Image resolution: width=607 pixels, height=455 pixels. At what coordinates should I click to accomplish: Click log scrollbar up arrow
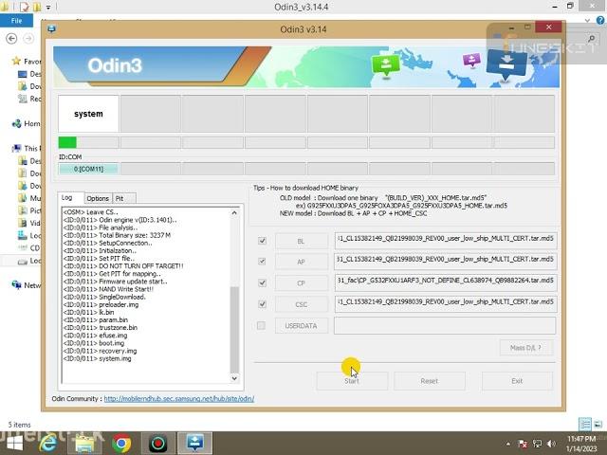pyautogui.click(x=234, y=212)
